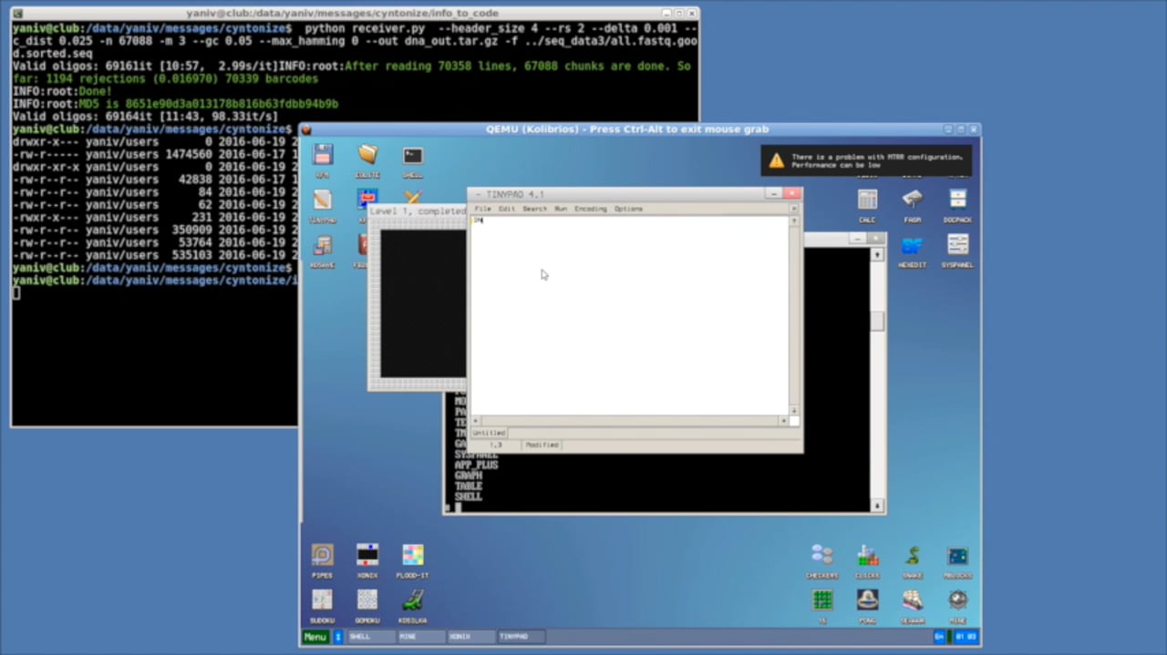Close the Tinypad window
The width and height of the screenshot is (1167, 655).
[792, 193]
